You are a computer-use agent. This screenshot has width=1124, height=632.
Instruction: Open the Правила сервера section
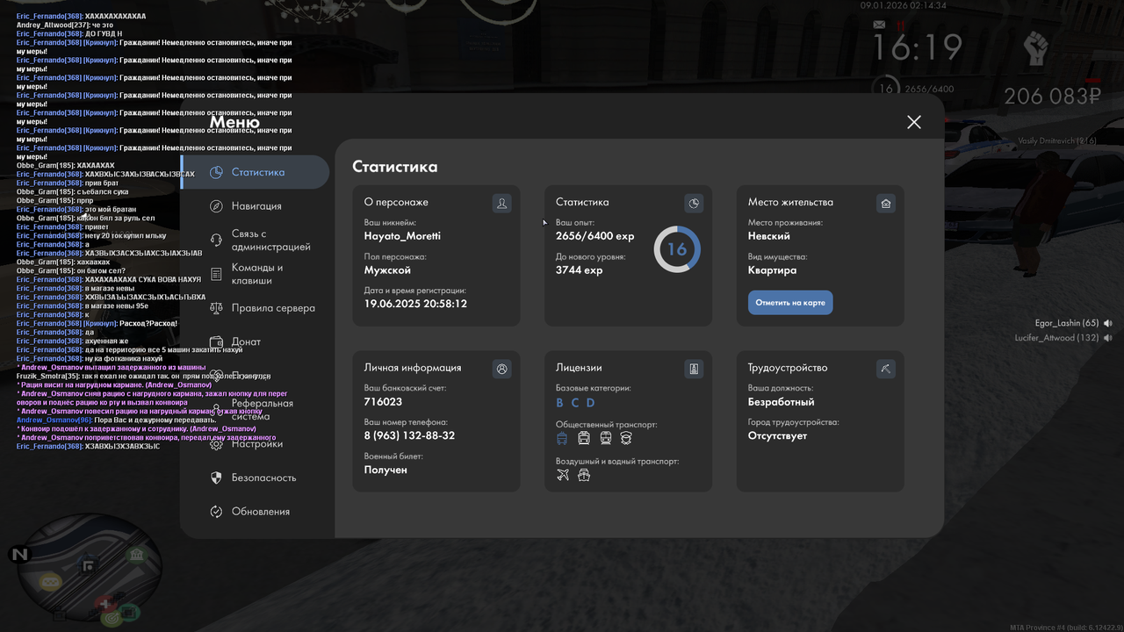point(273,308)
